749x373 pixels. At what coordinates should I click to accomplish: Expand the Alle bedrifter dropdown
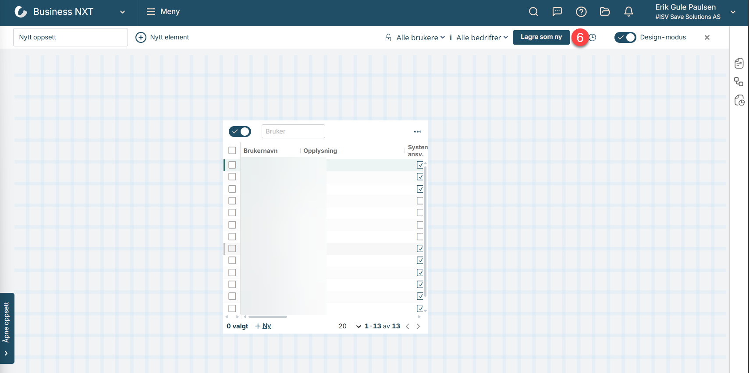coord(482,38)
